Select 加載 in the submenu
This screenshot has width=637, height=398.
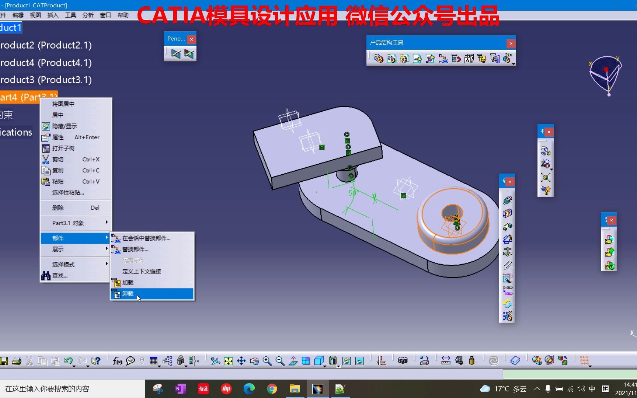152,283
